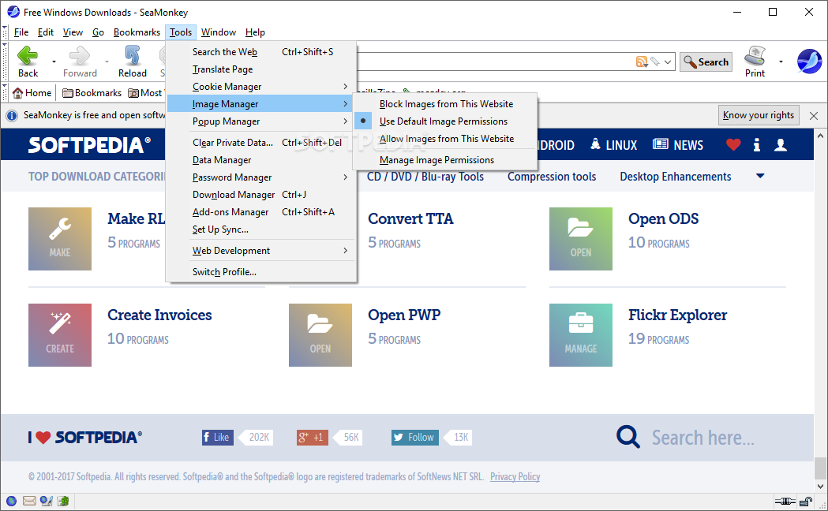This screenshot has height=511, width=828.
Task: Click the Back arrow icon
Action: point(28,55)
